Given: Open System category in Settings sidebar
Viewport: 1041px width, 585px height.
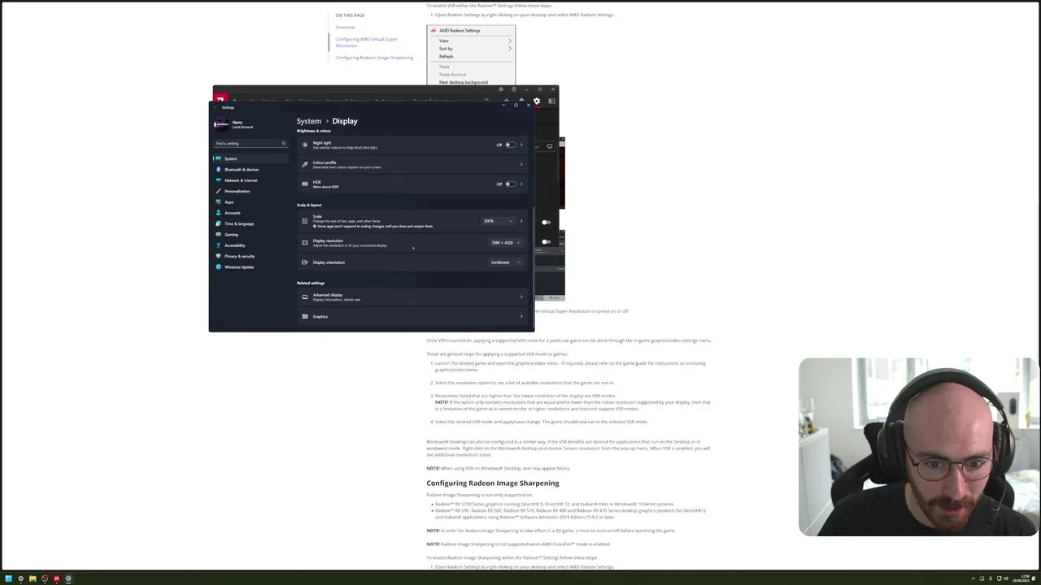Looking at the screenshot, I should (x=250, y=158).
